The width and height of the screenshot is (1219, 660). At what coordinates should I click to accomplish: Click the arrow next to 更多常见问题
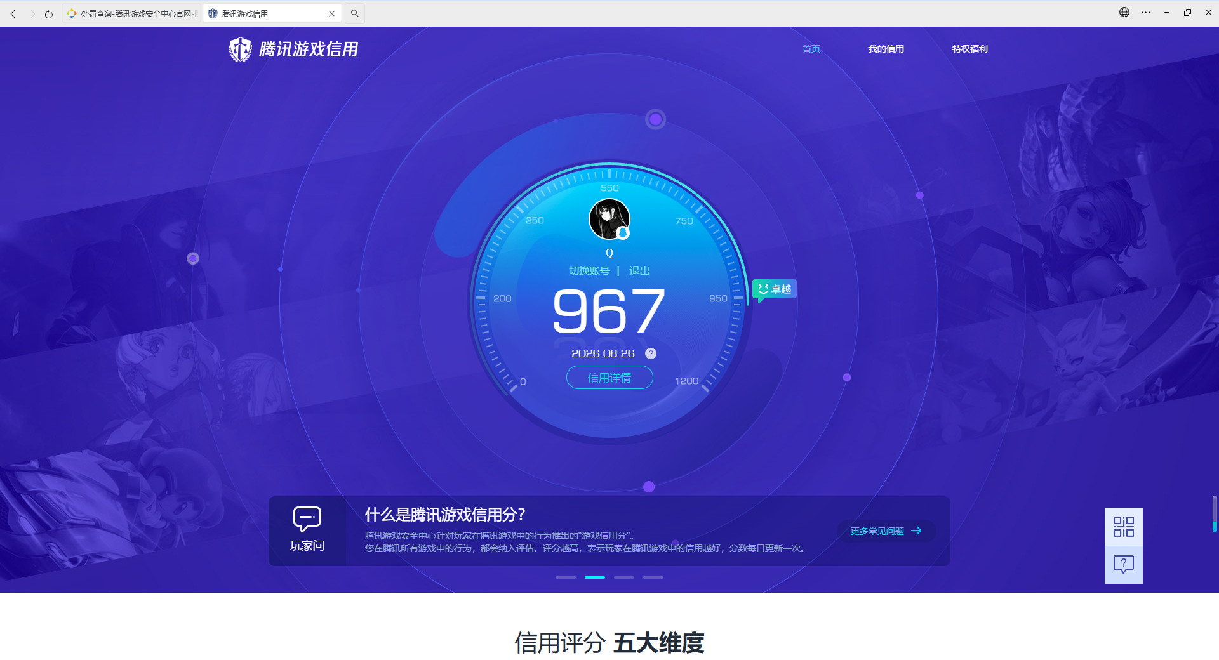pos(916,531)
